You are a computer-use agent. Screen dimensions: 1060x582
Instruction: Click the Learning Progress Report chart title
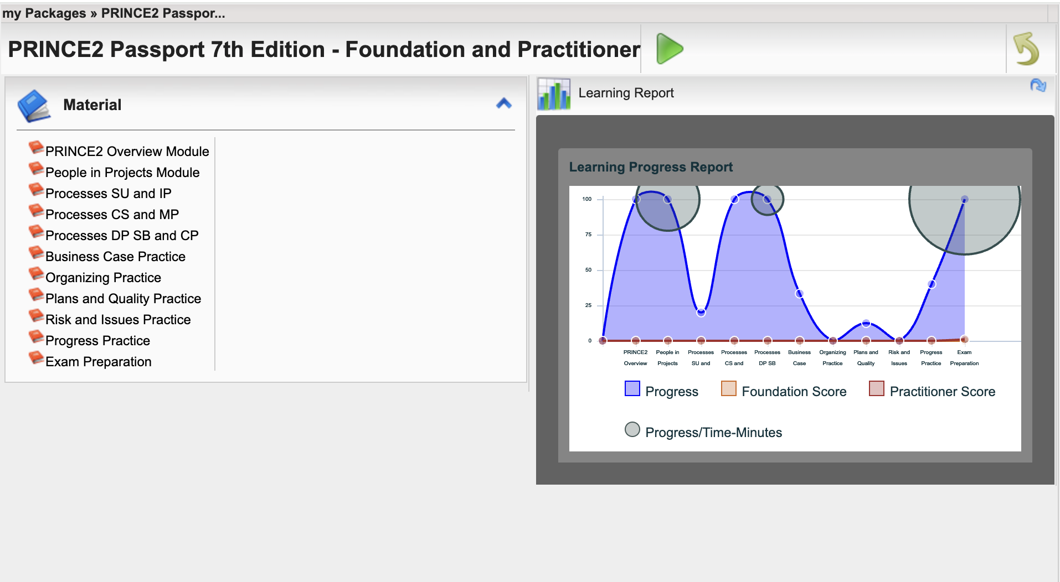651,167
